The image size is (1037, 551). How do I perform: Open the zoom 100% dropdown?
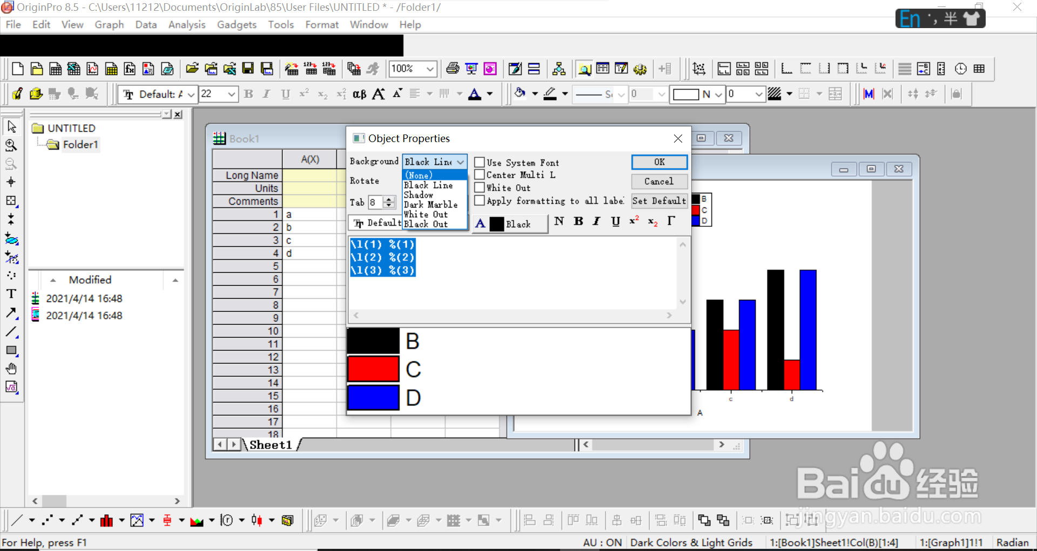[x=430, y=69]
